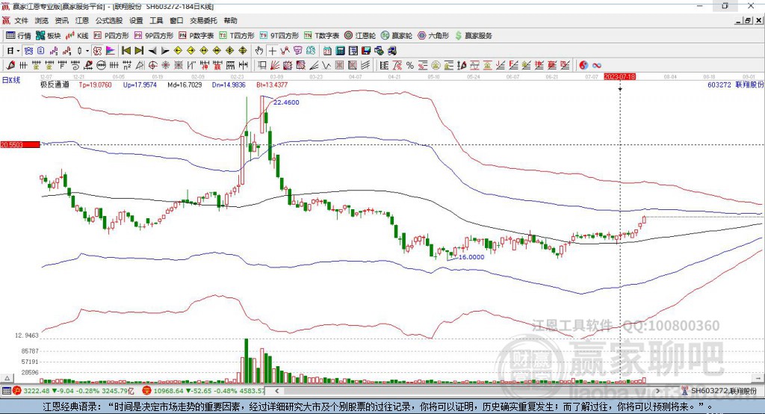Click the Up=17.9574 indicator value
The width and height of the screenshot is (765, 414).
click(x=140, y=84)
